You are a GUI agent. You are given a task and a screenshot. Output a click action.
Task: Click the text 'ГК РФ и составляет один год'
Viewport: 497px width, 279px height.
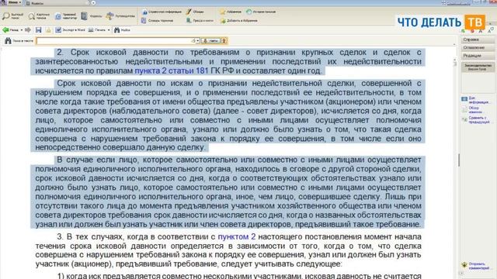click(266, 71)
